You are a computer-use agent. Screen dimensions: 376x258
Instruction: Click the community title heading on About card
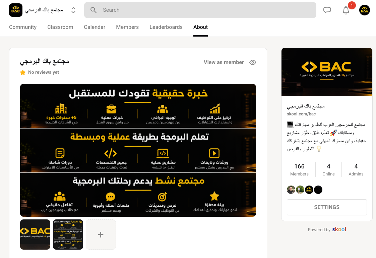(x=44, y=61)
